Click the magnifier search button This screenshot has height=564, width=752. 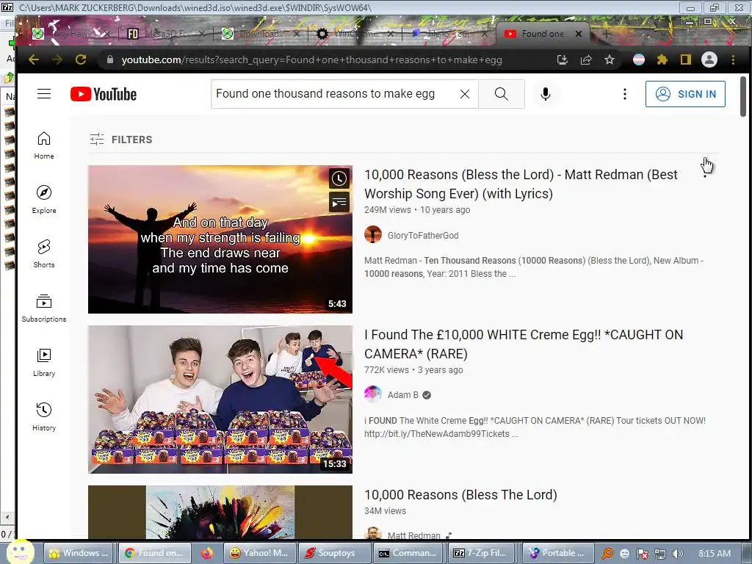point(501,94)
